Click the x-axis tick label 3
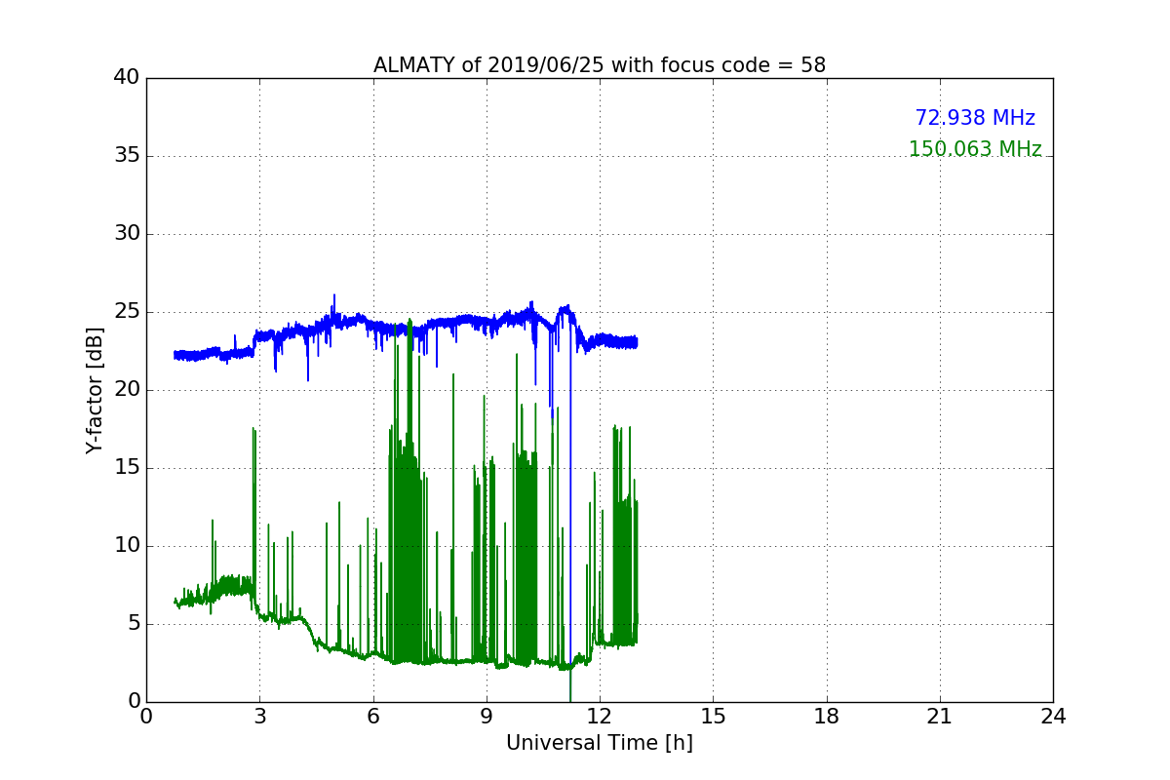Viewport: 1170px width, 780px height. point(259,717)
